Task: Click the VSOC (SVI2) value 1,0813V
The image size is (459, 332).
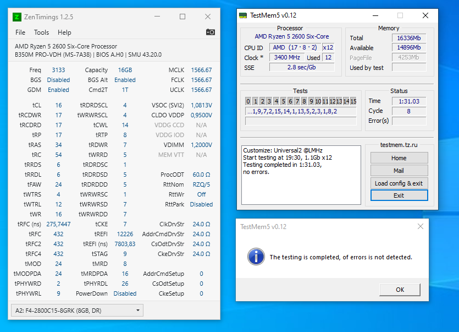Action: pos(201,105)
